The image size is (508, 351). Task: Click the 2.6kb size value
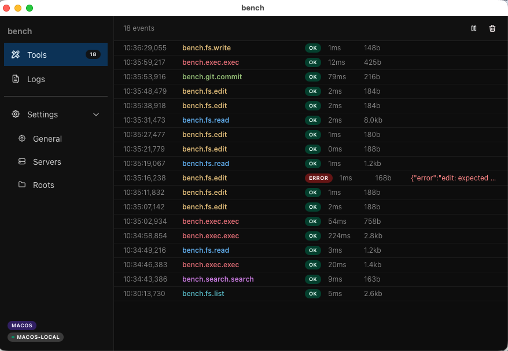pyautogui.click(x=373, y=294)
